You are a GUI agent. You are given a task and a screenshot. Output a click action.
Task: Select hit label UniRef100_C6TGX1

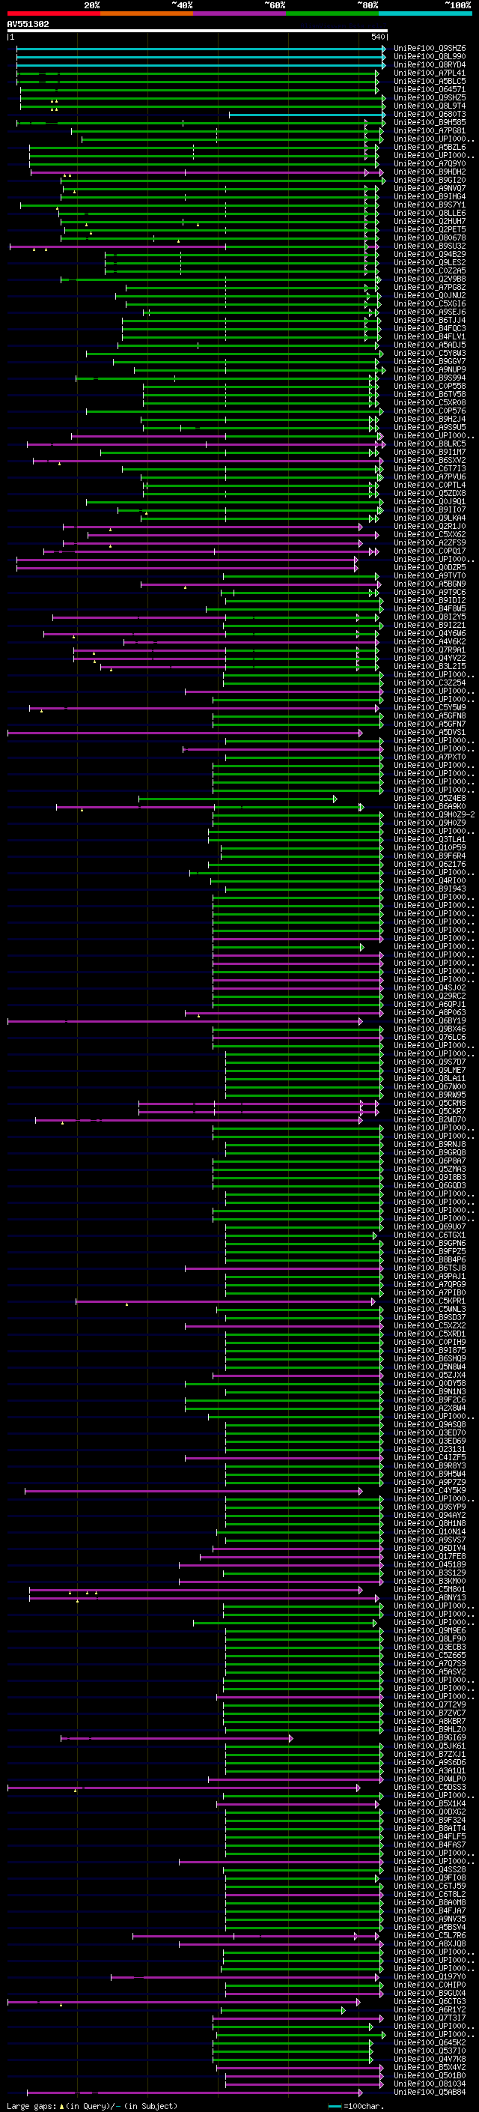click(430, 1235)
